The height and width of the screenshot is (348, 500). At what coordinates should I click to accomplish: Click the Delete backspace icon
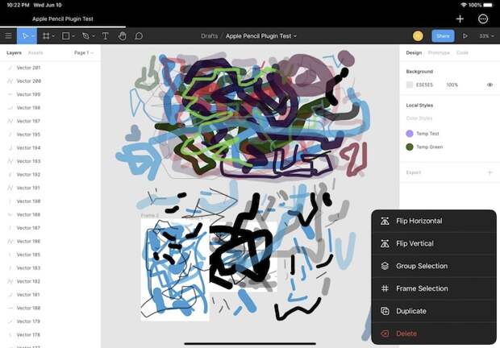[x=385, y=333]
